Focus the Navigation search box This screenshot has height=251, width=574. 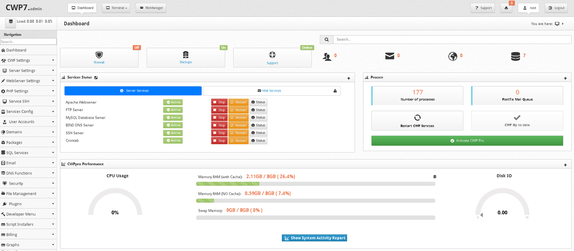click(28, 42)
